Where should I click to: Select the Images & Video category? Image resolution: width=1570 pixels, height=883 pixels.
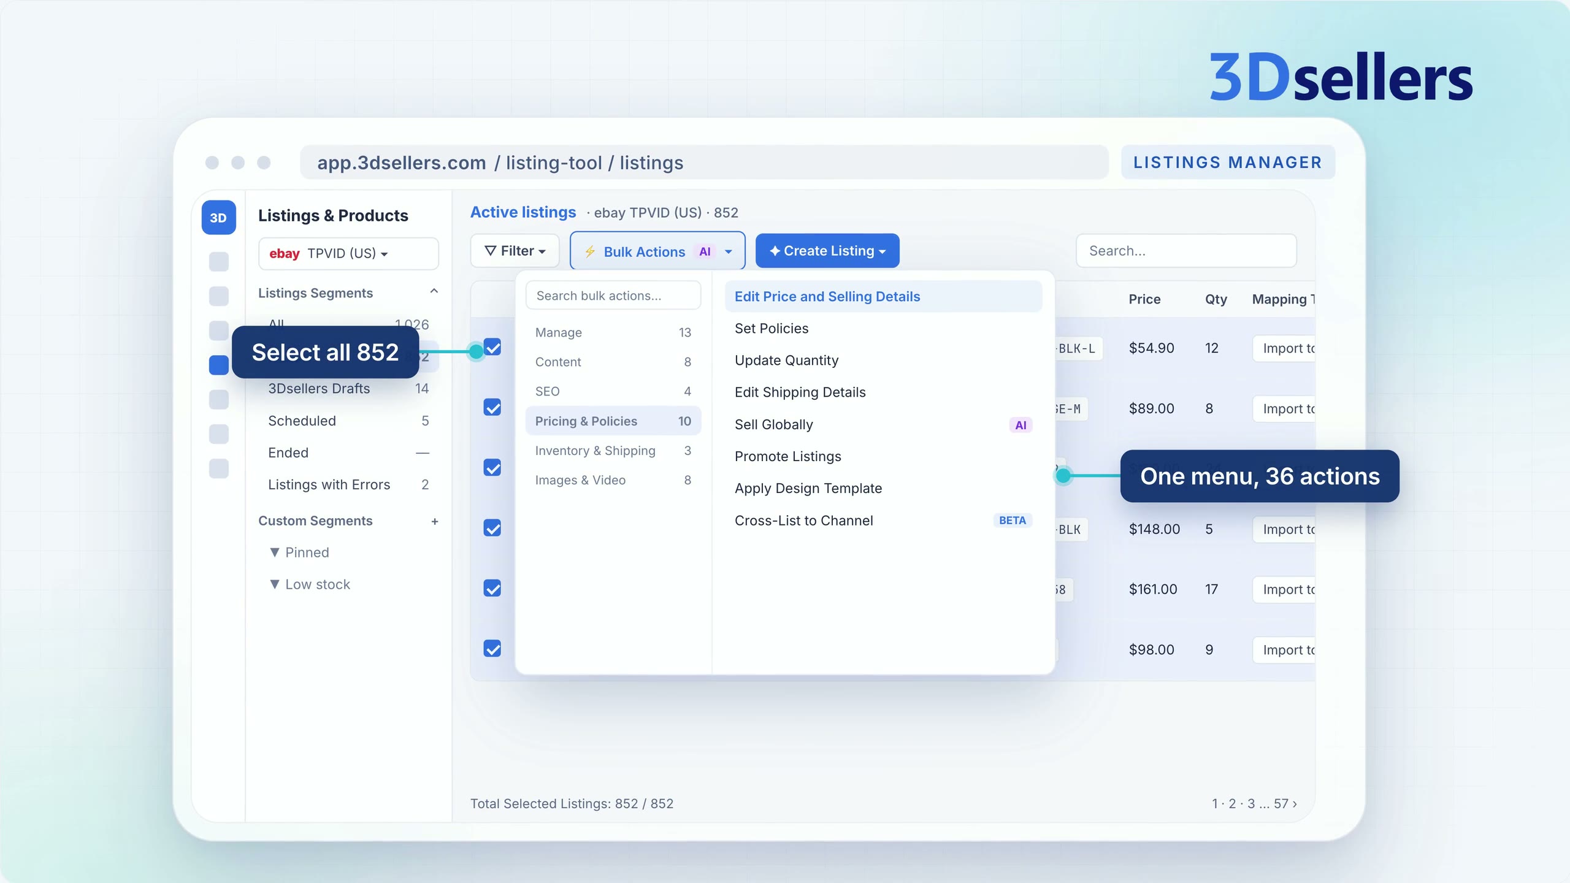tap(613, 480)
